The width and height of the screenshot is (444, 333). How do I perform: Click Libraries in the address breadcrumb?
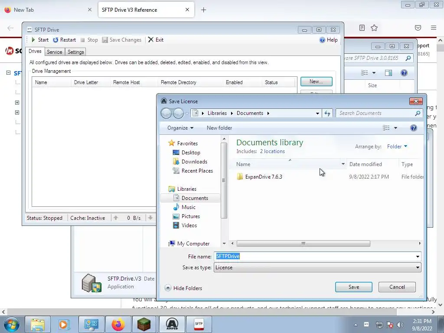pyautogui.click(x=217, y=113)
